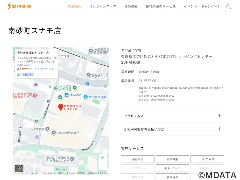
Task: Select disabled リペアブース service button
Action: (138, 168)
